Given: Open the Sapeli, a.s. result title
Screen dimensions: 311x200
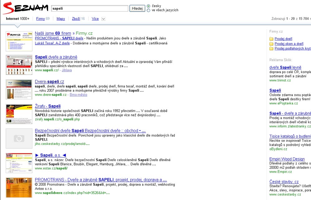Looking at the screenshot, I should pos(51,155).
